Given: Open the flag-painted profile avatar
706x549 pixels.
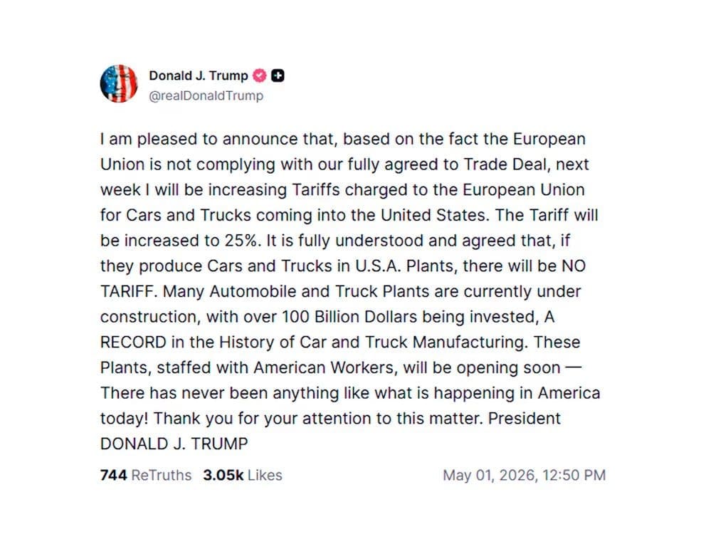Looking at the screenshot, I should coord(119,84).
